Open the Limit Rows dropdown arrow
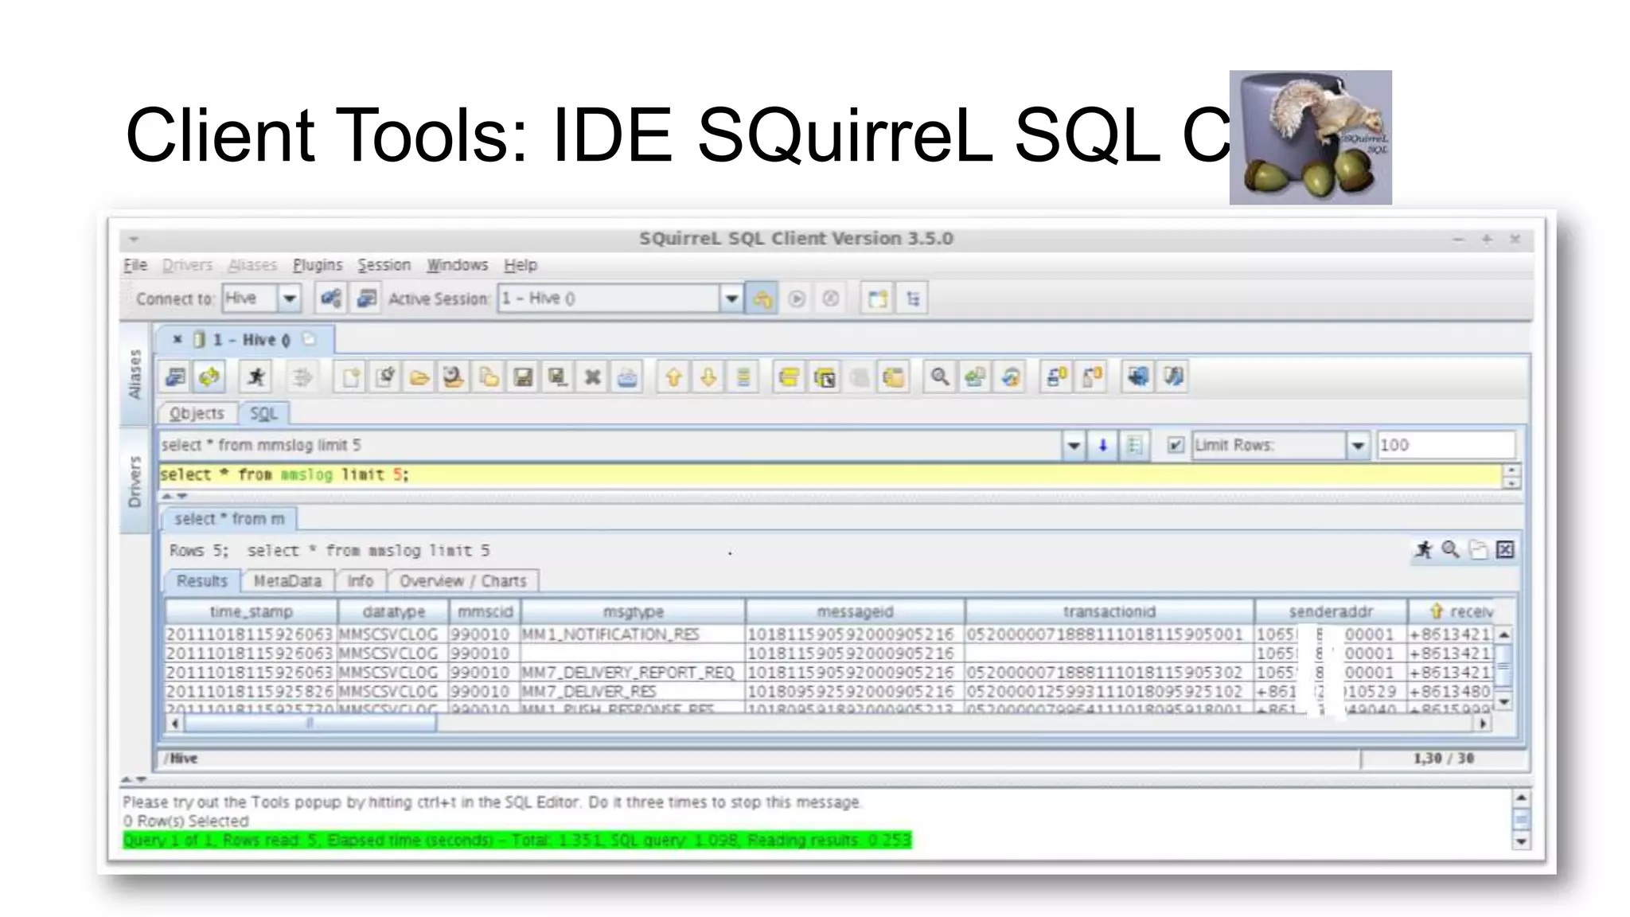The image size is (1630, 917). [x=1358, y=445]
